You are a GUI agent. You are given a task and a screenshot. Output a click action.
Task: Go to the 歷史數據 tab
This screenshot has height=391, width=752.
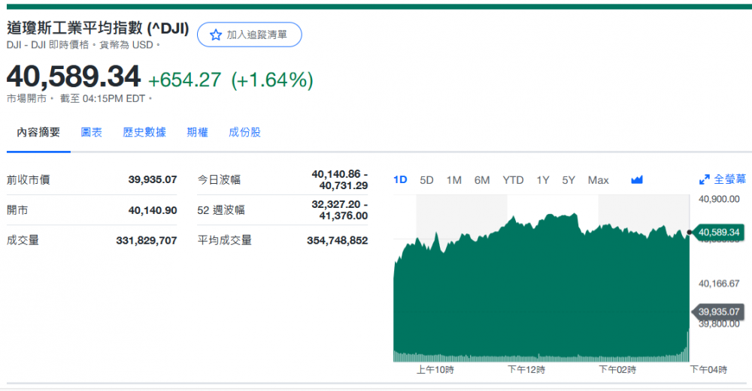(x=144, y=132)
